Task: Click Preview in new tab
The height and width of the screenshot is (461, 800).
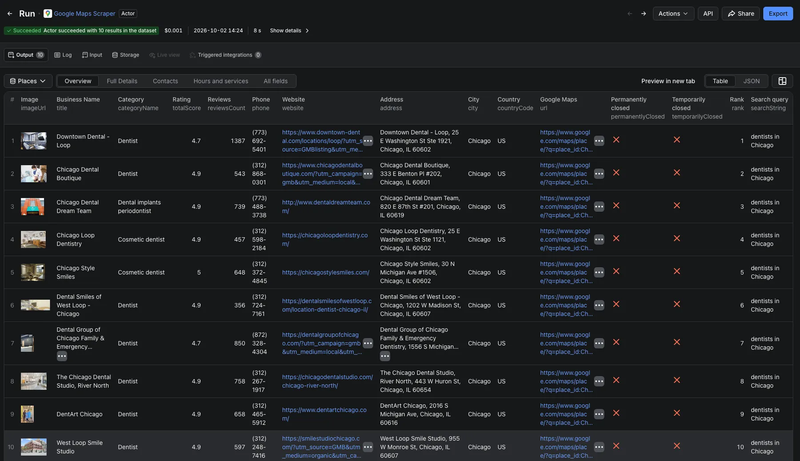Action: [x=668, y=81]
